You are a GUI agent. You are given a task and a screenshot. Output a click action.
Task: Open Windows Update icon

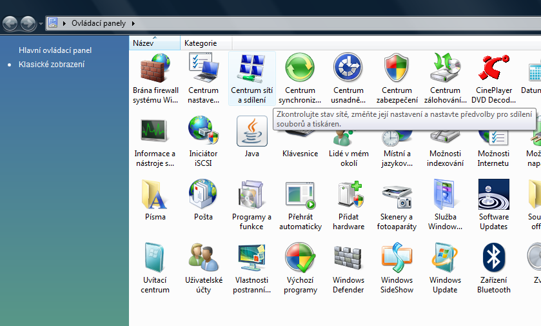pyautogui.click(x=445, y=258)
